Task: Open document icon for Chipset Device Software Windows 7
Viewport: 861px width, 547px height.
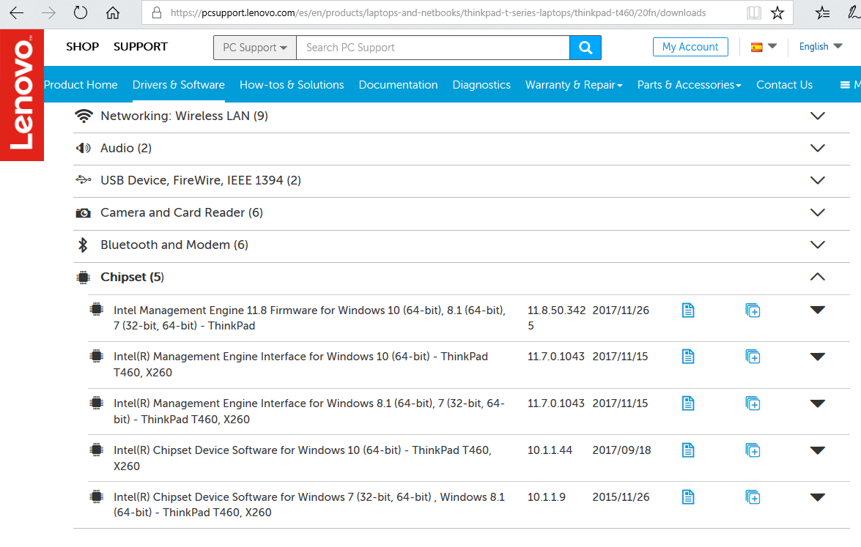Action: click(688, 497)
